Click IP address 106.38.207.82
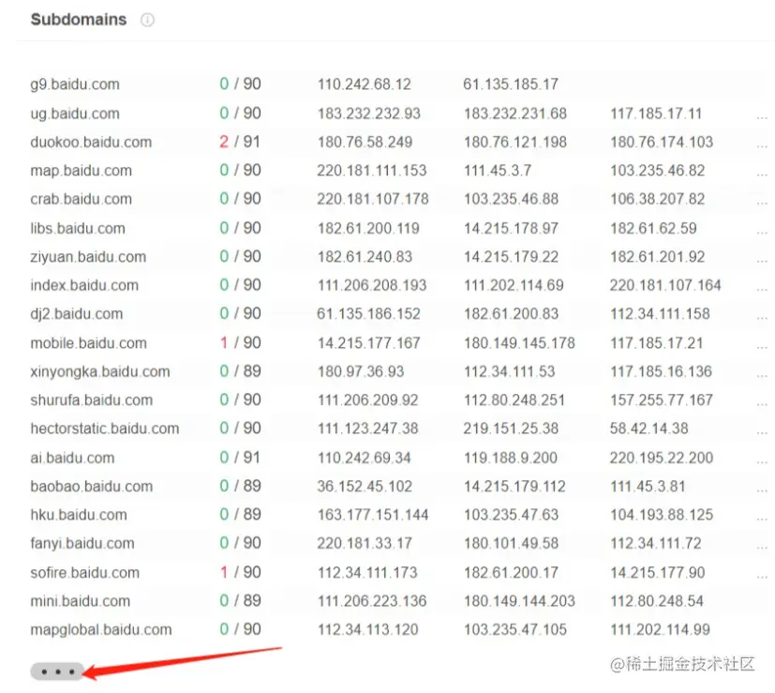 pyautogui.click(x=657, y=199)
